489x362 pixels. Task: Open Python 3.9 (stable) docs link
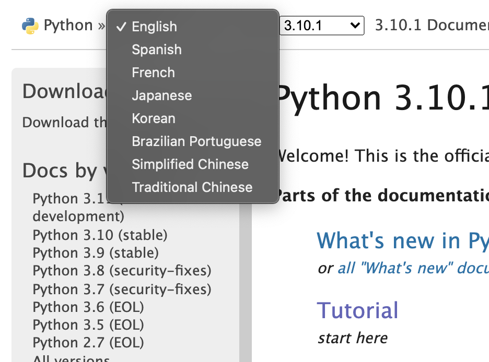coord(96,253)
